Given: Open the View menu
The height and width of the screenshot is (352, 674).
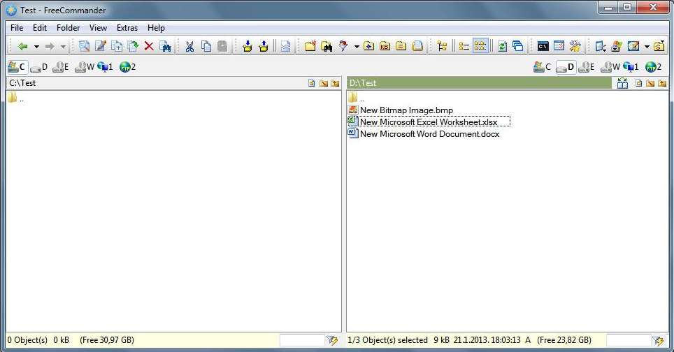Looking at the screenshot, I should 98,28.
